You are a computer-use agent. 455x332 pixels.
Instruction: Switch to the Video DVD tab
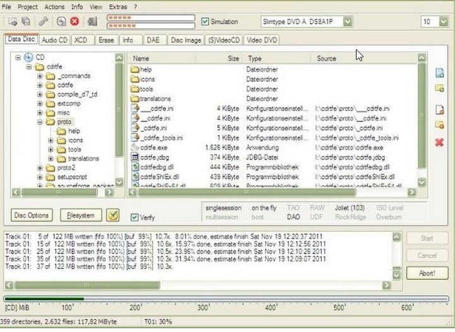[262, 40]
